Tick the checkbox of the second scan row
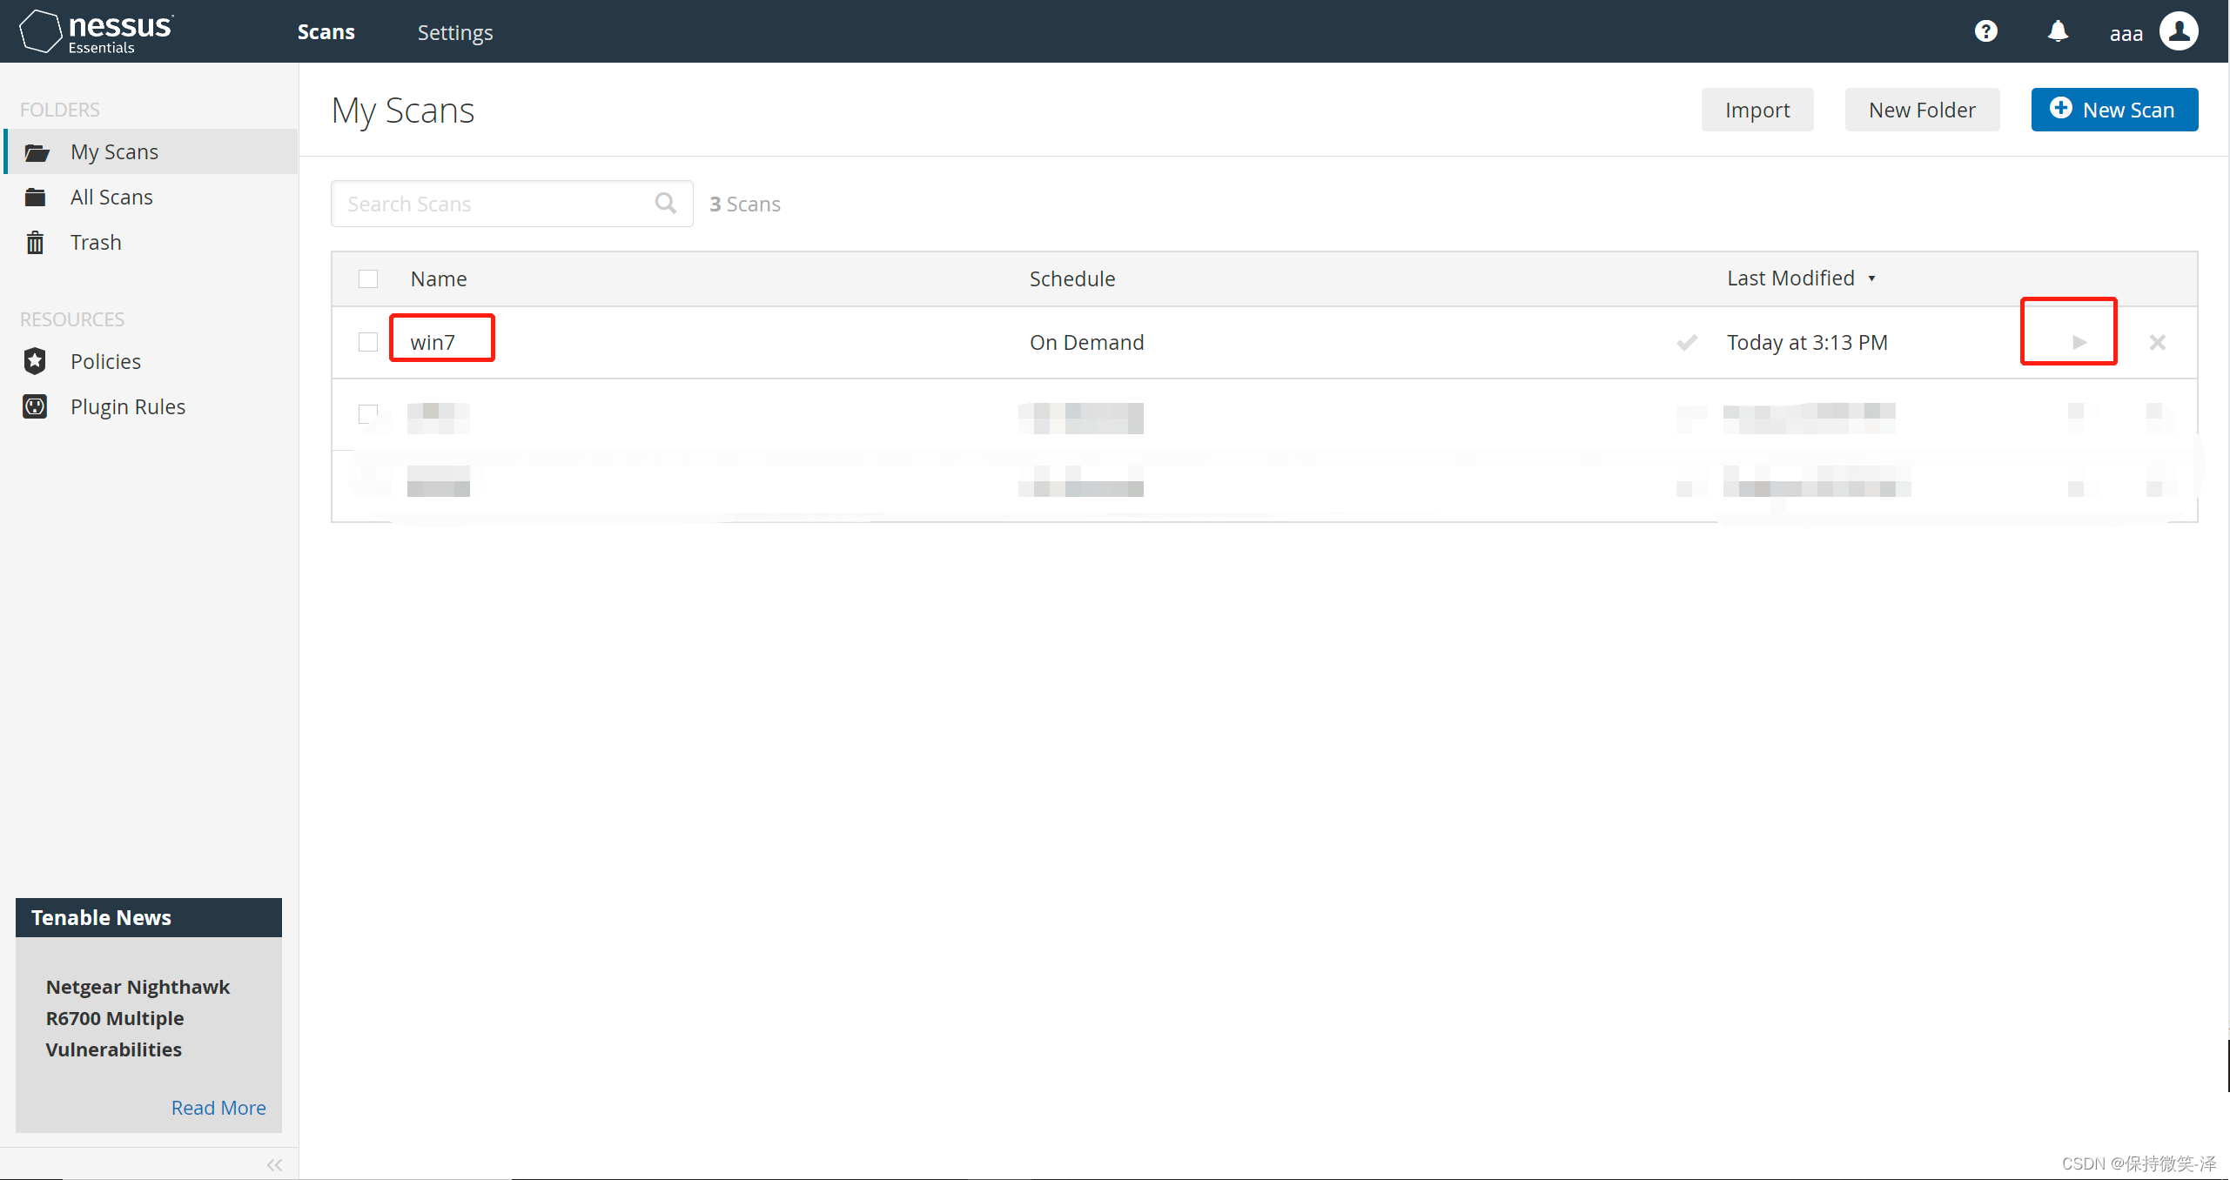This screenshot has width=2230, height=1180. pyautogui.click(x=368, y=413)
